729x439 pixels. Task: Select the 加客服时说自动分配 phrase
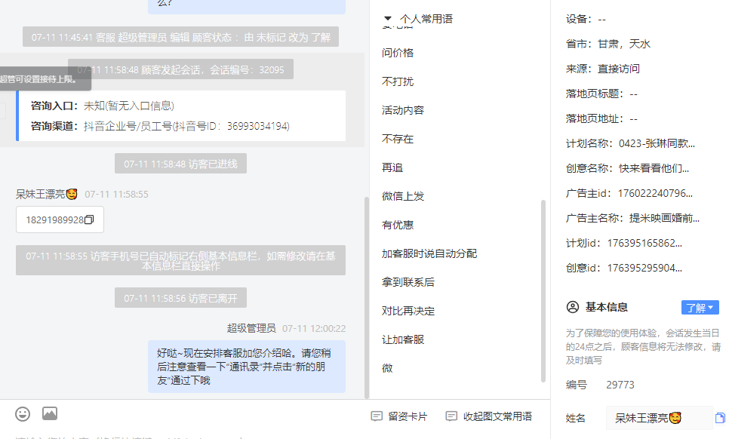tap(429, 253)
